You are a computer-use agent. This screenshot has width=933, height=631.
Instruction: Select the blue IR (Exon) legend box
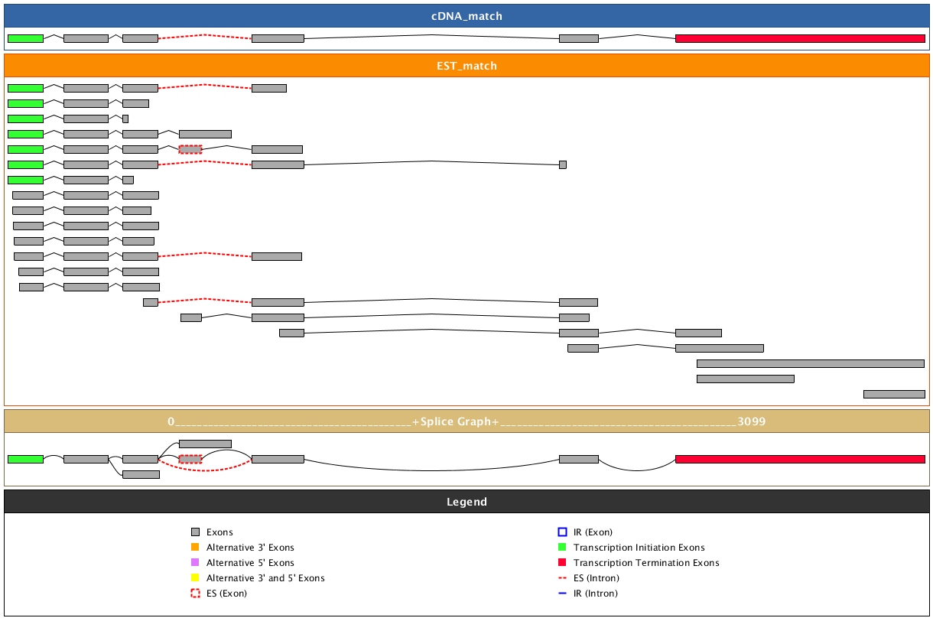[562, 532]
